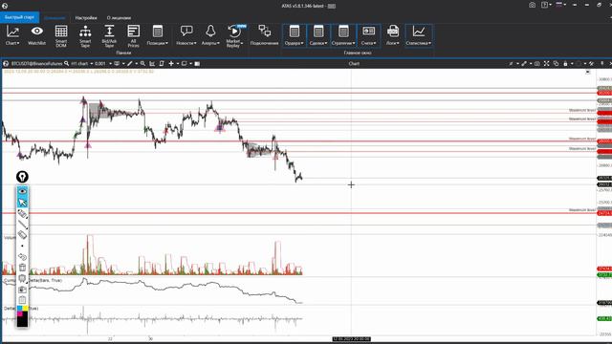Click the copy chart icon beside the lock
Screen dimensions: 612x344
(556, 64)
